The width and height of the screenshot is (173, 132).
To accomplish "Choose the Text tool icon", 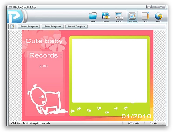I will [x=145, y=16].
